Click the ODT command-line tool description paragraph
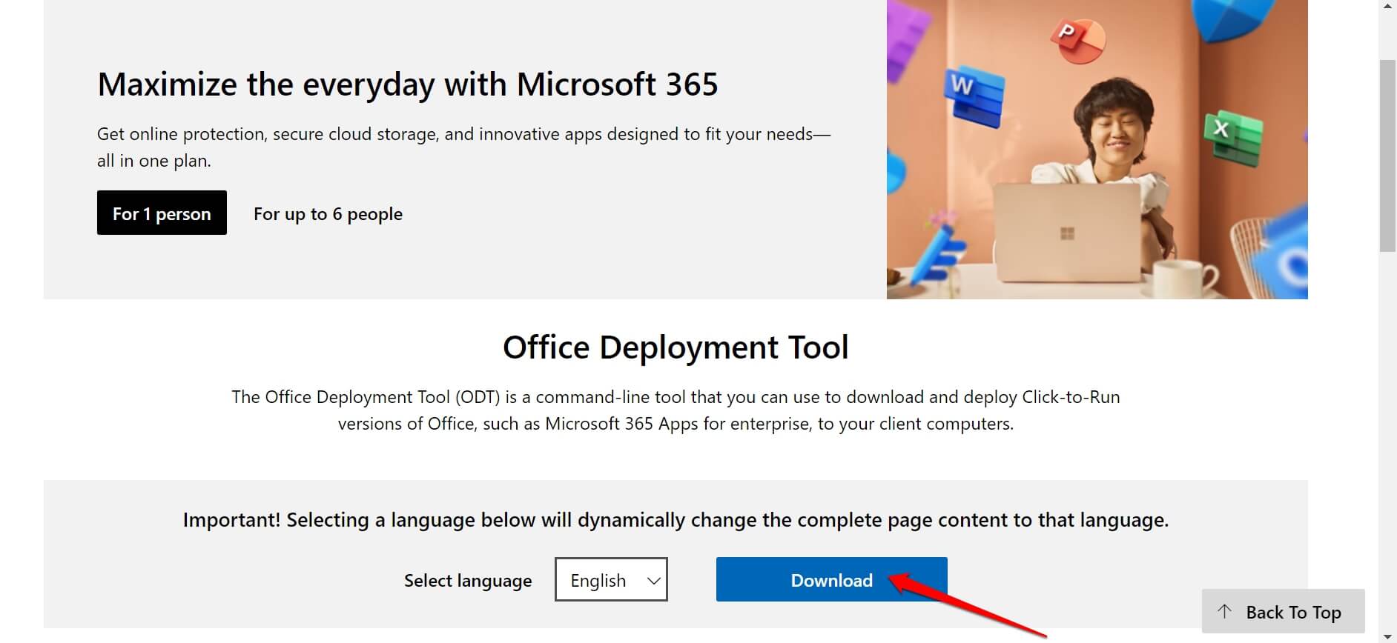The height and width of the screenshot is (643, 1397). 676,410
